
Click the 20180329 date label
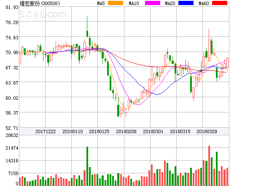click(207, 131)
